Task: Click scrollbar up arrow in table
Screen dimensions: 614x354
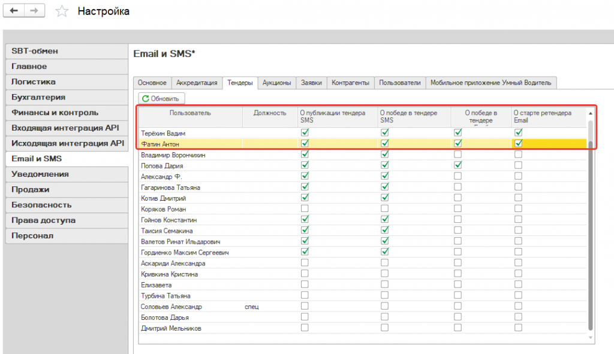Action: pyautogui.click(x=591, y=113)
